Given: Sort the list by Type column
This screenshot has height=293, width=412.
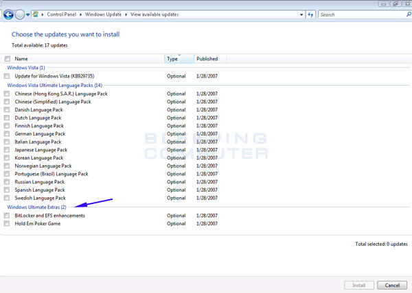Looking at the screenshot, I should [179, 59].
